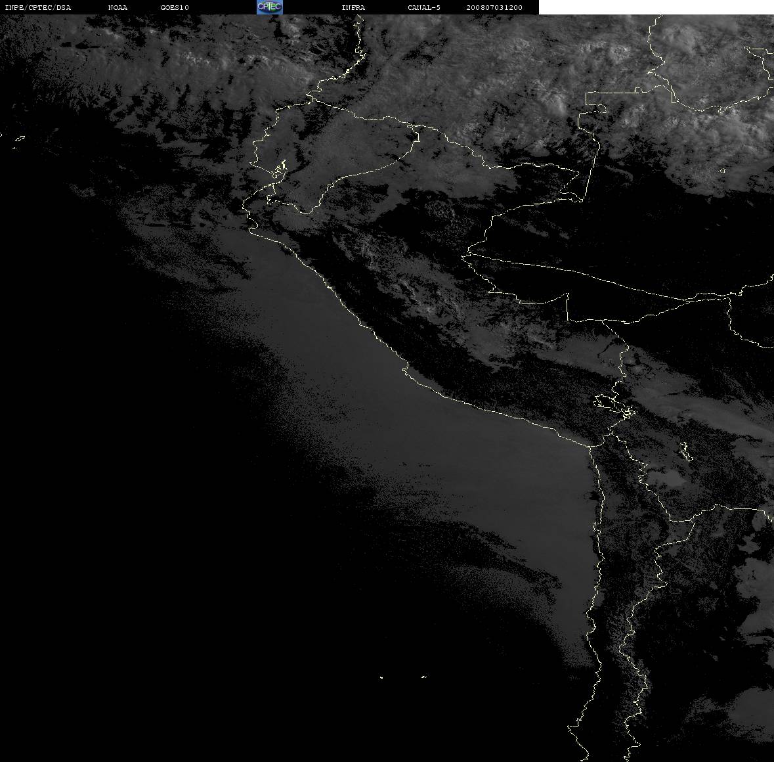Click the 200807031200 timestamp
This screenshot has width=774, height=762.
coord(494,7)
